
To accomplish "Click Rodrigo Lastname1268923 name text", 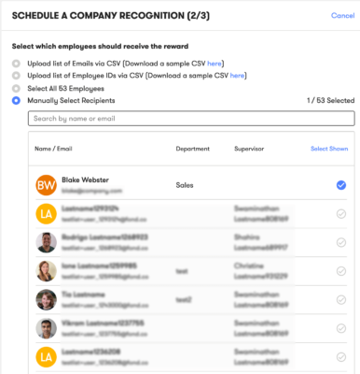I will point(104,237).
